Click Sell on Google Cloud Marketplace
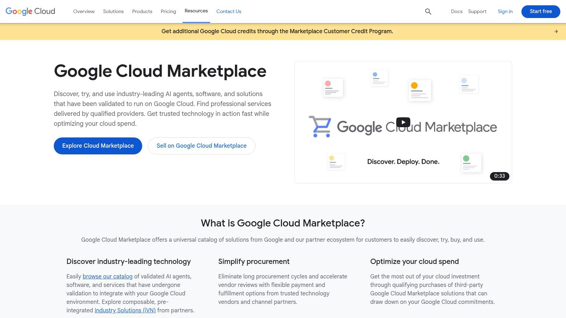This screenshot has height=318, width=566. pos(201,146)
